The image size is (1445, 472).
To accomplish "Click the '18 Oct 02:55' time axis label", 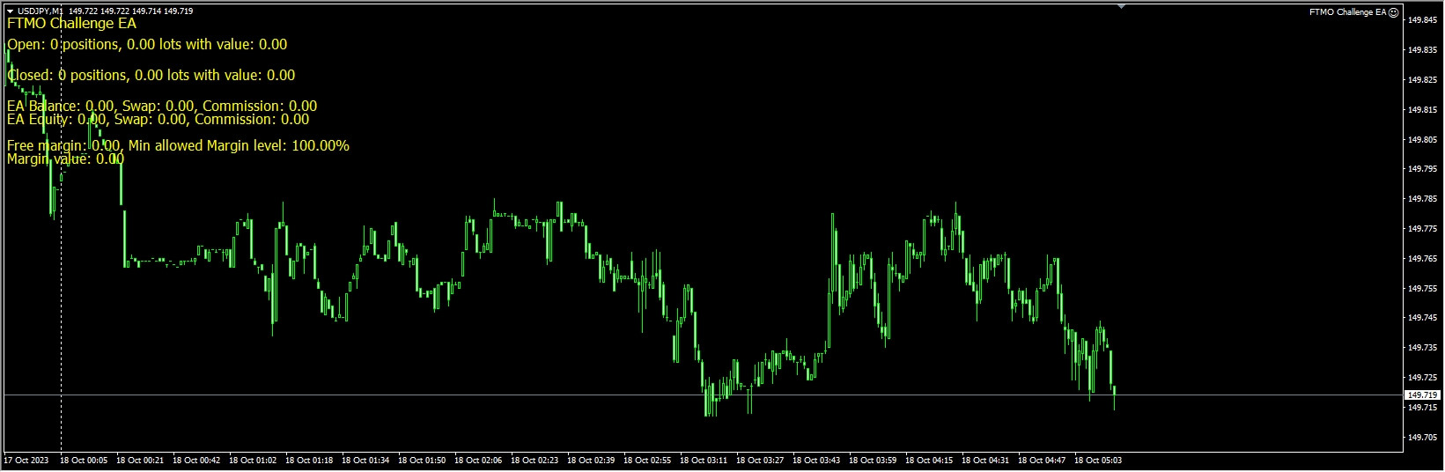I will pos(647,461).
